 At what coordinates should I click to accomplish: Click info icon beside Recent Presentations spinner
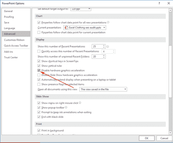(x=108, y=47)
